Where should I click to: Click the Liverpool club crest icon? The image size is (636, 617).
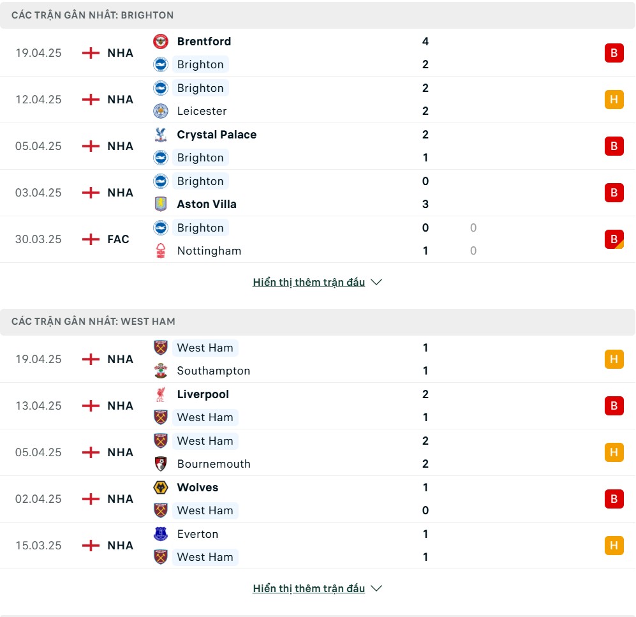(161, 394)
